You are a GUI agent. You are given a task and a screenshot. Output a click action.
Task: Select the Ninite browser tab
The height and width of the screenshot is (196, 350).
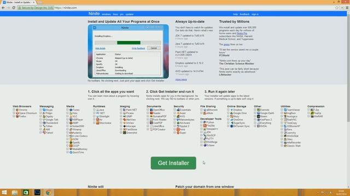coord(19,2)
